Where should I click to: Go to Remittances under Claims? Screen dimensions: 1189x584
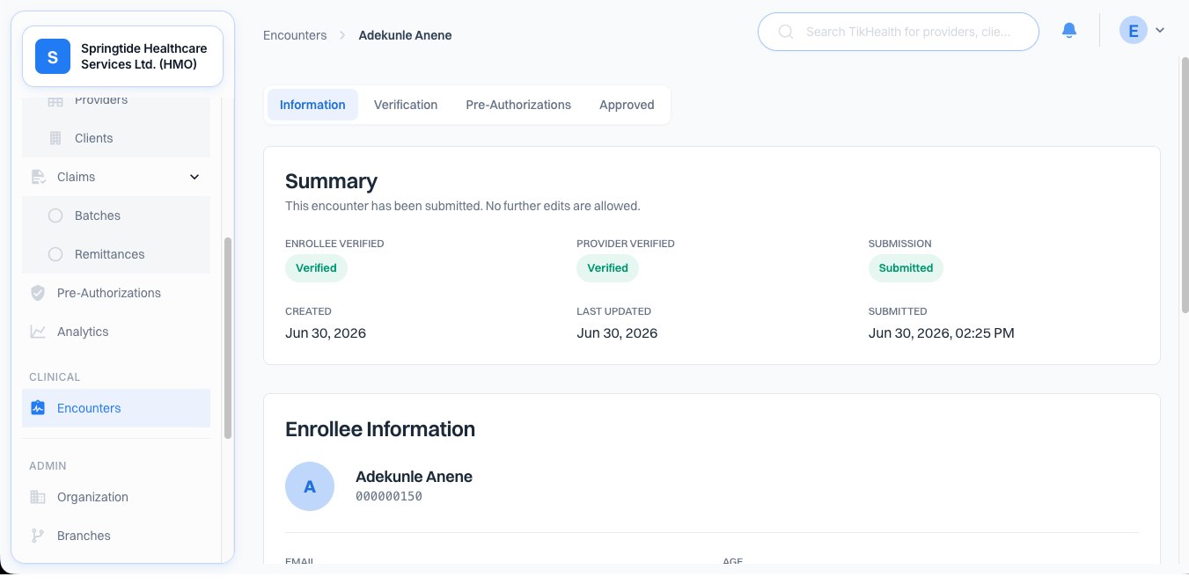point(116,254)
